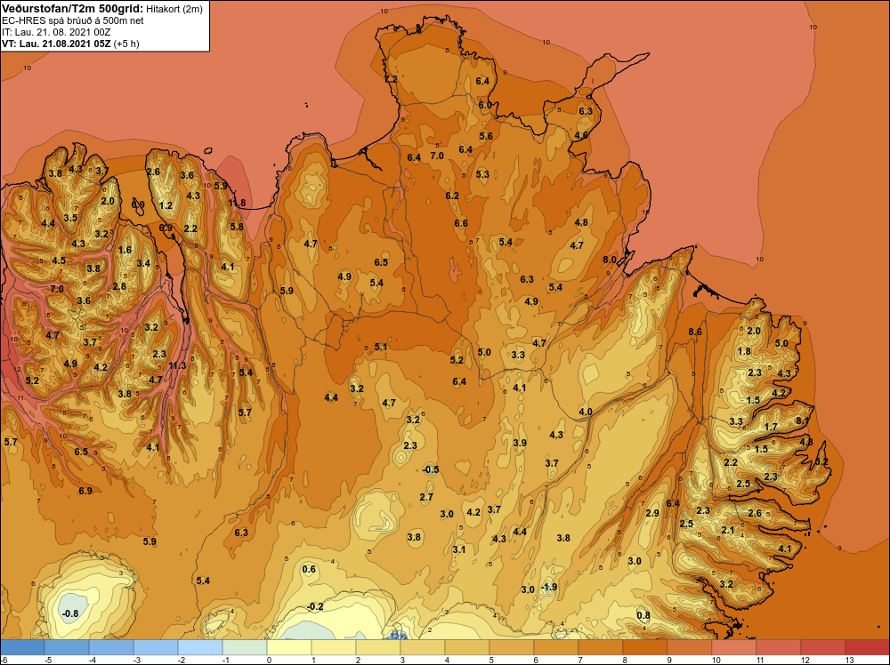This screenshot has width=890, height=665.
Task: Select the '1.2' temperature label
Action: click(x=166, y=205)
